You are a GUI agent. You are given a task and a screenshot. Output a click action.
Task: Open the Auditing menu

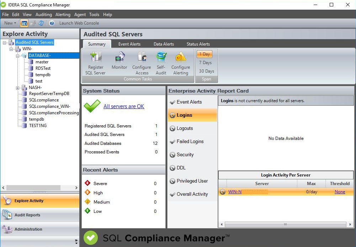(44, 15)
